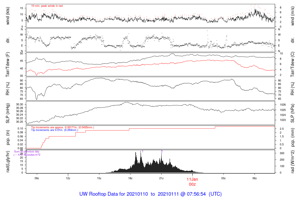Viewport: 301px width, 206px height.
Task: Select the purple "Sum of previous day" text
Action: click(x=27, y=152)
